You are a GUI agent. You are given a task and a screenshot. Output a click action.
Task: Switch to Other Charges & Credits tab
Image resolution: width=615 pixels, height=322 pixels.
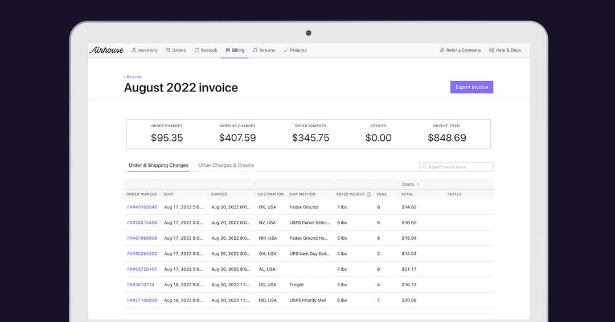click(x=226, y=165)
